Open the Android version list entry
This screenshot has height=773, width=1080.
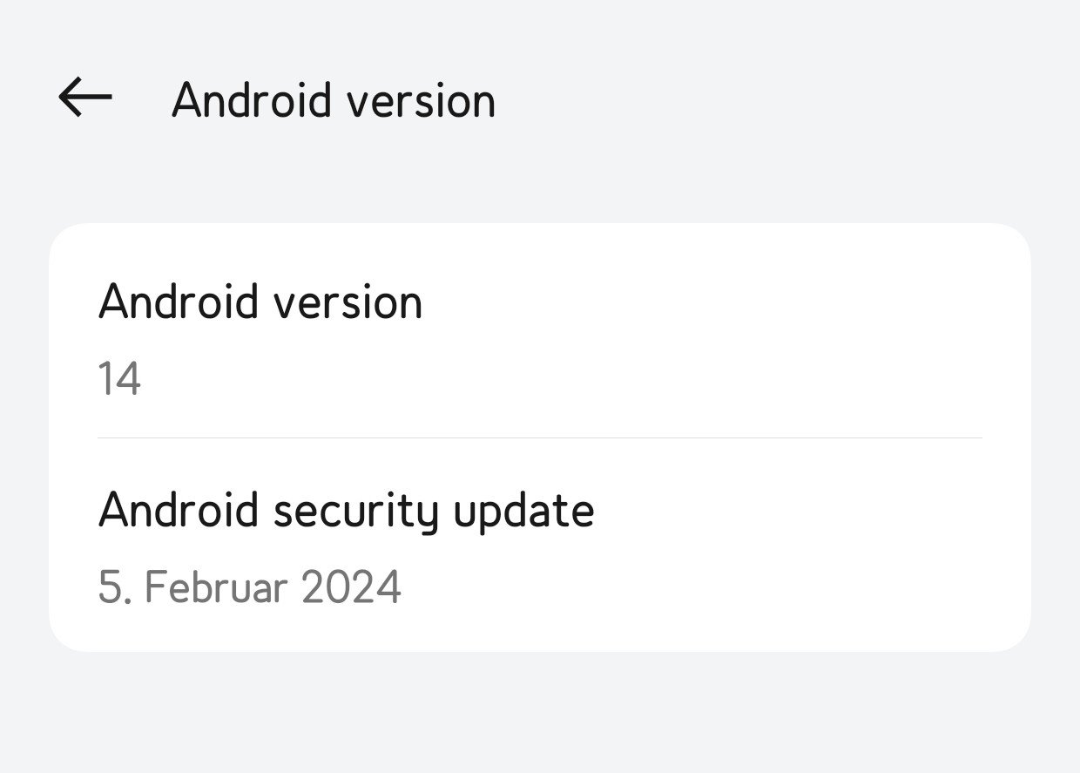pos(540,331)
